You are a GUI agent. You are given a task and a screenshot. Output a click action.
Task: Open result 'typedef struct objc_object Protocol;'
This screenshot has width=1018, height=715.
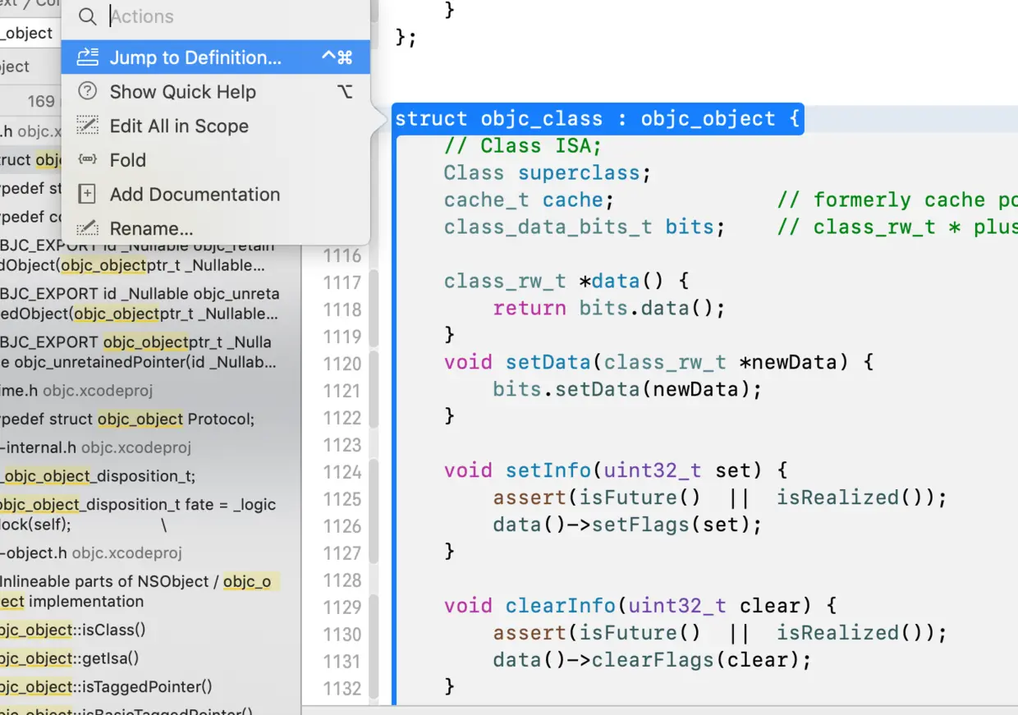point(127,419)
